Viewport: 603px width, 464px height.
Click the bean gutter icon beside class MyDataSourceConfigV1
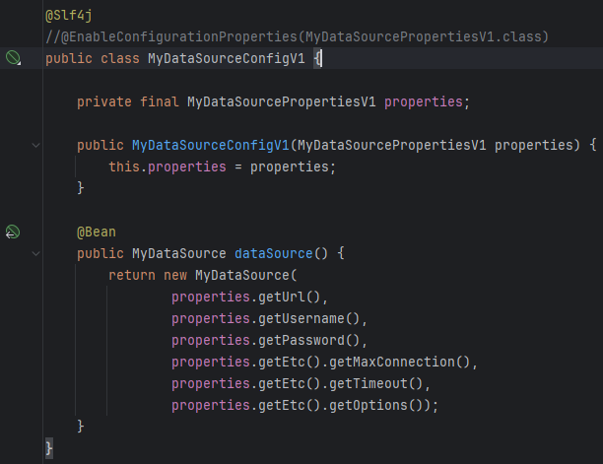point(13,58)
